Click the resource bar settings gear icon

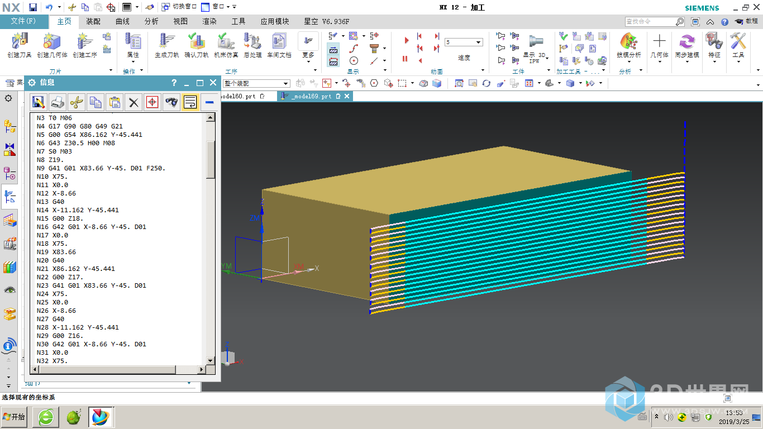8,98
